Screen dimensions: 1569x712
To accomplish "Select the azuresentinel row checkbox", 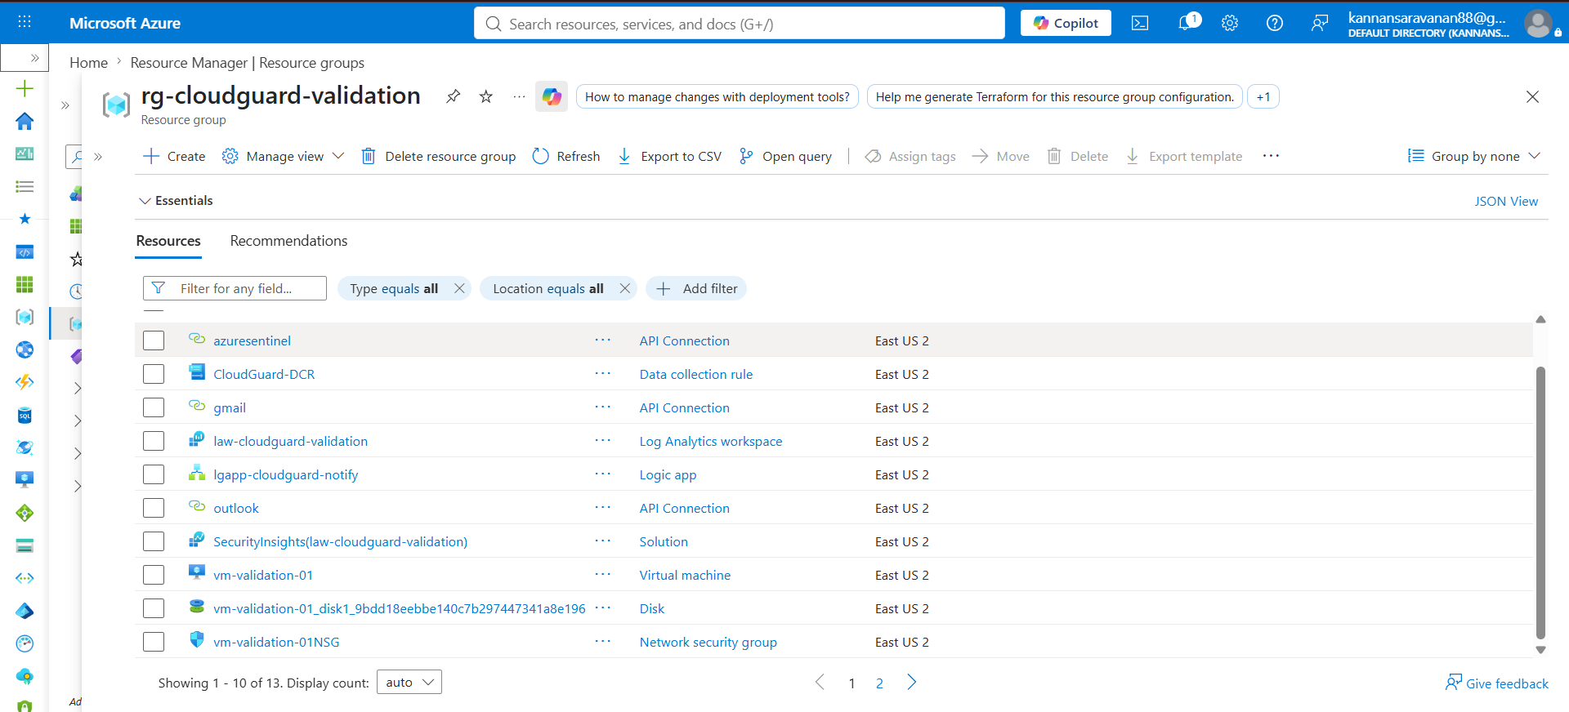I will pos(154,340).
